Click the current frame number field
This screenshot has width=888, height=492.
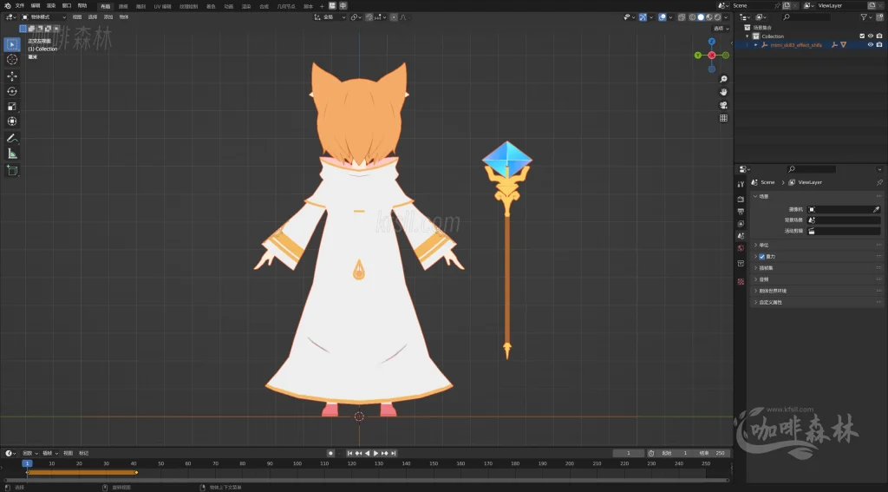click(629, 454)
